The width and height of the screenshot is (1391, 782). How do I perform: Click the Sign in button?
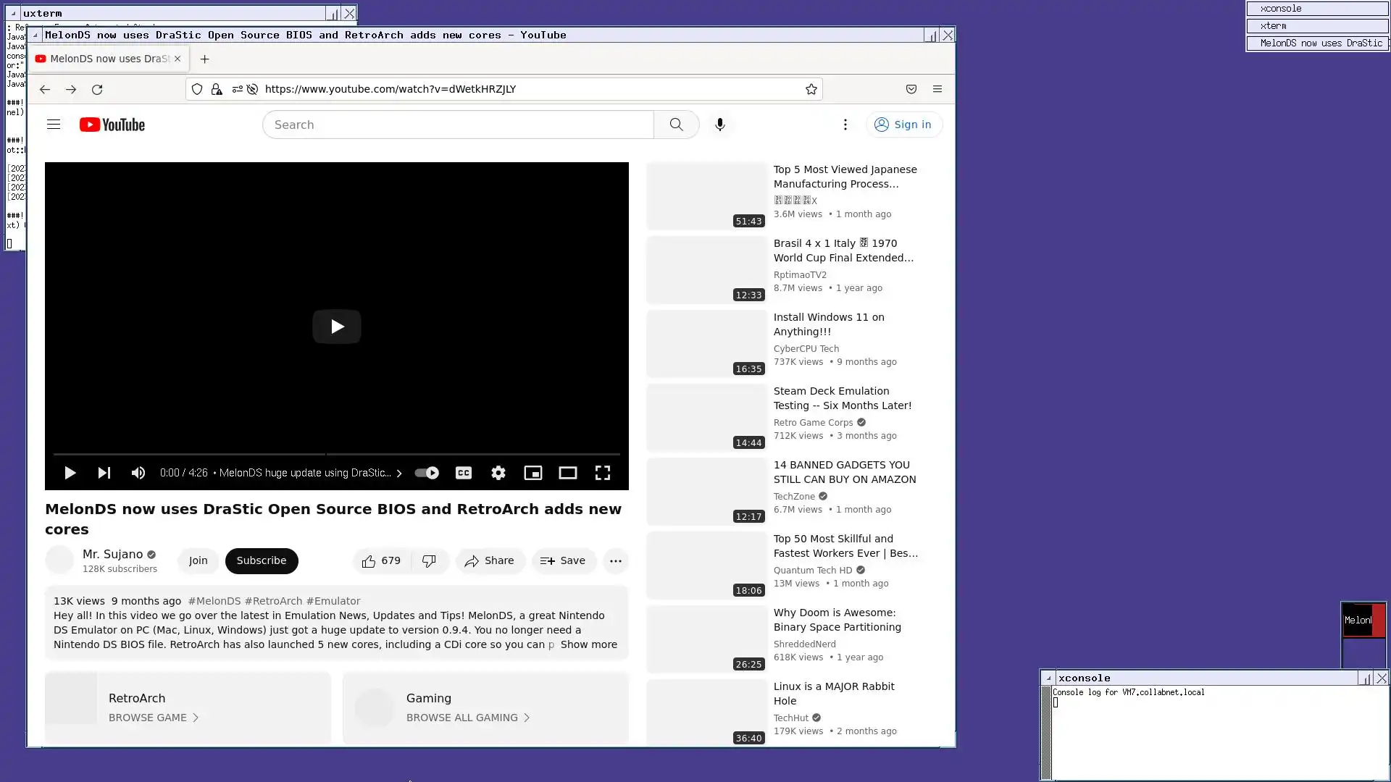point(903,125)
